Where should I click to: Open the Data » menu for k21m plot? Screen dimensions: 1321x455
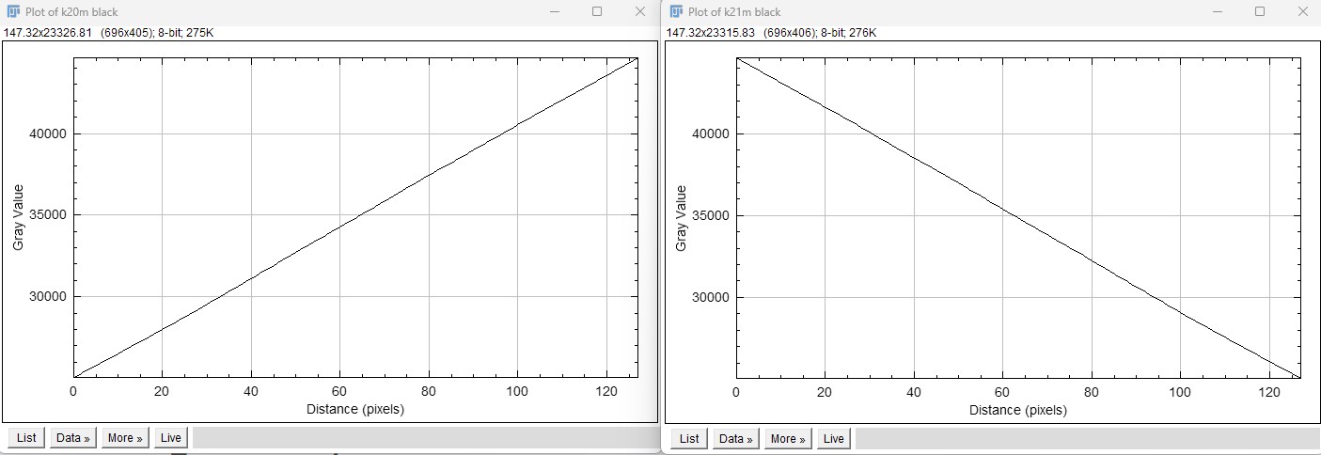point(736,438)
